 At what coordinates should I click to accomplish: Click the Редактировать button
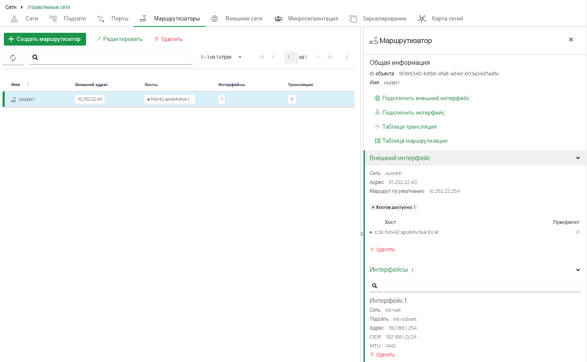[120, 39]
